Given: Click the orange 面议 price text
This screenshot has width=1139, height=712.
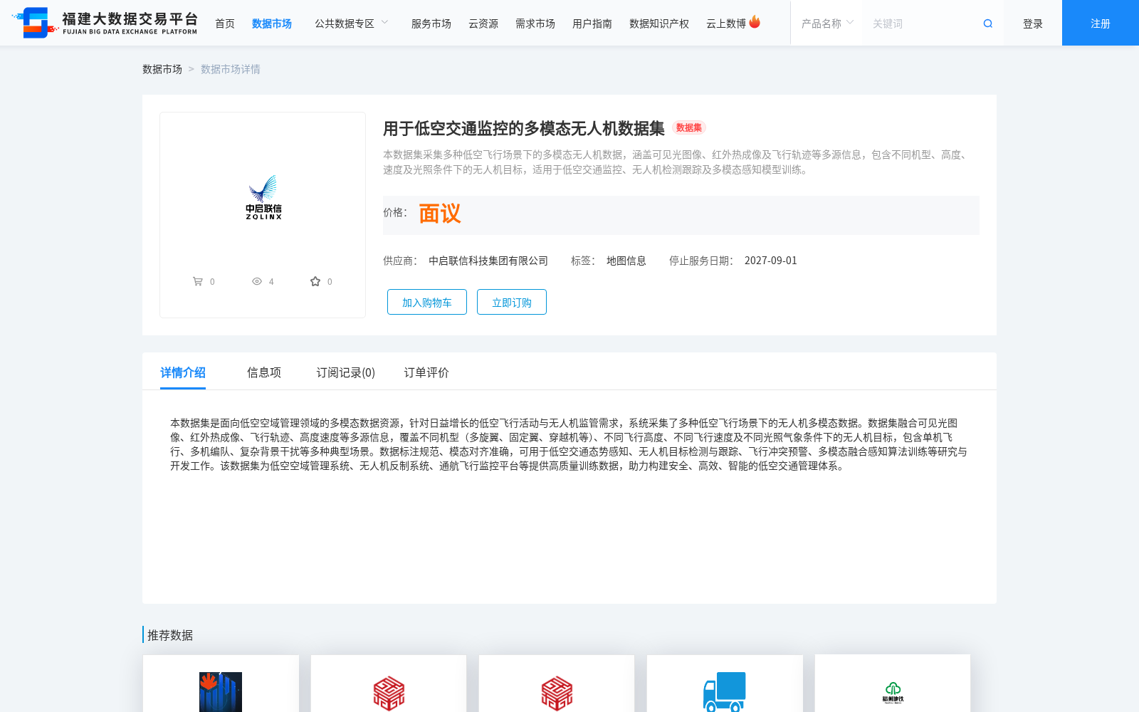Looking at the screenshot, I should coord(440,214).
